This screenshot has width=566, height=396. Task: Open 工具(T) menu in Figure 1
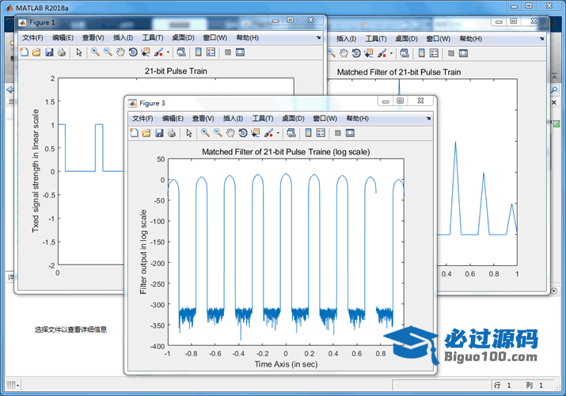coord(153,37)
